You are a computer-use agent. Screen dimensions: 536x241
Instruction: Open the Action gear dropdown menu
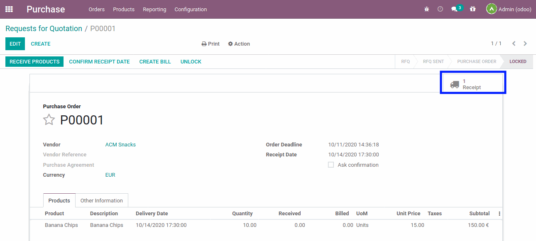point(239,44)
